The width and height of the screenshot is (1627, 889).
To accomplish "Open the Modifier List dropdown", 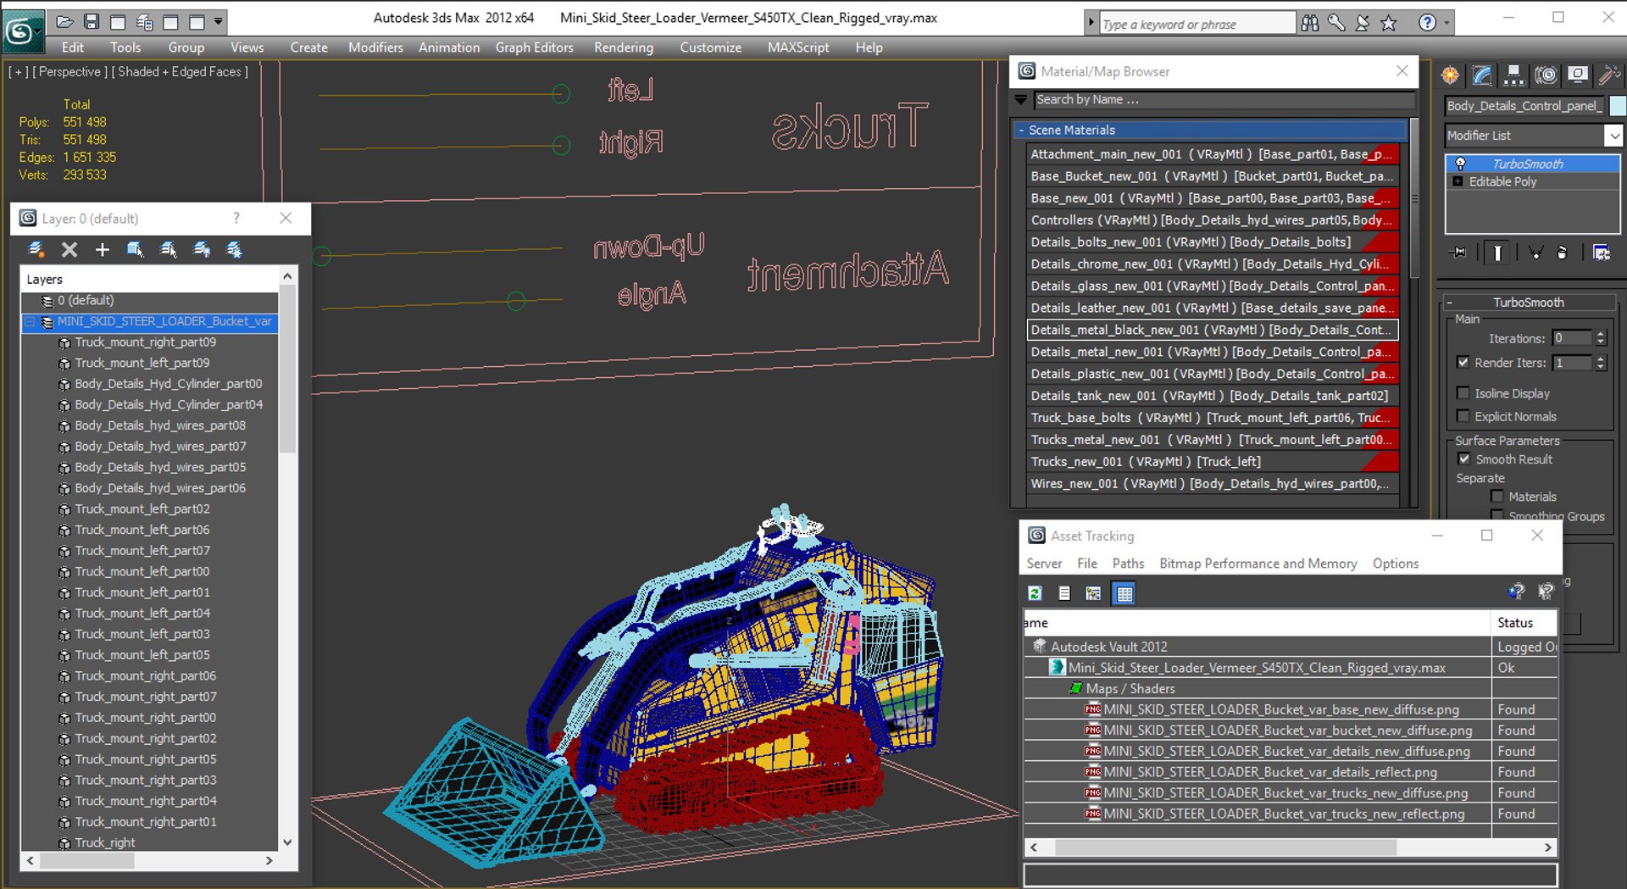I will tap(1613, 136).
